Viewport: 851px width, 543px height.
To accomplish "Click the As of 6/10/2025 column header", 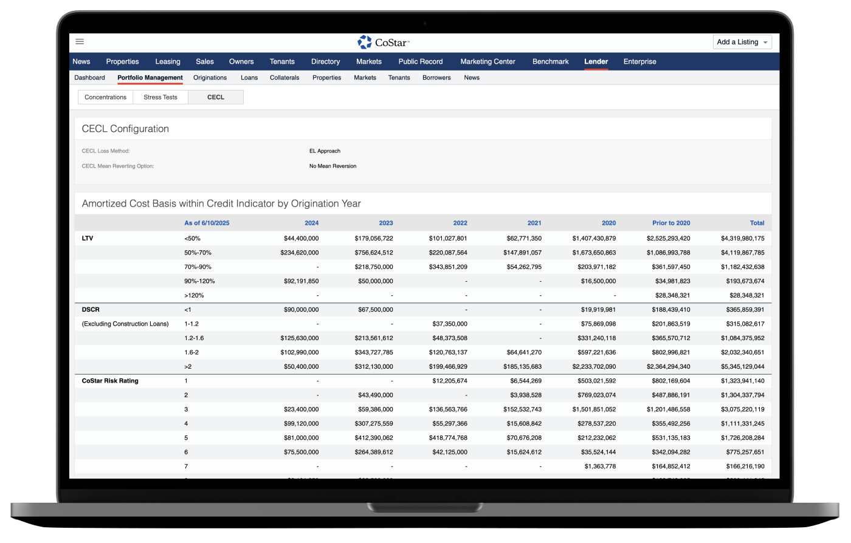I will tap(207, 223).
